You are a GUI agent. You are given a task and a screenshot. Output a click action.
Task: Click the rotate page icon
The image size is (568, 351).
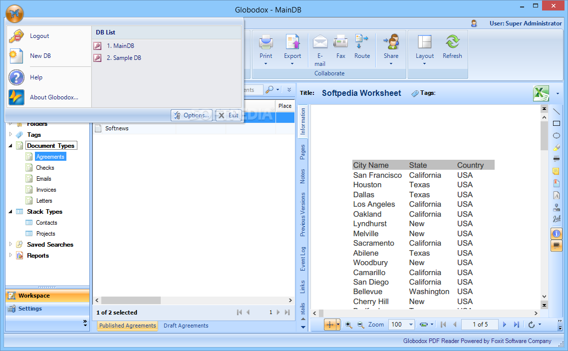click(x=532, y=325)
